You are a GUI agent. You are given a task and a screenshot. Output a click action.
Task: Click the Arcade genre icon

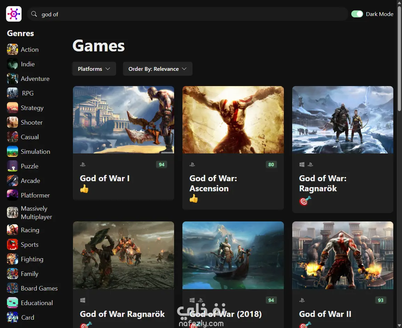click(x=12, y=181)
